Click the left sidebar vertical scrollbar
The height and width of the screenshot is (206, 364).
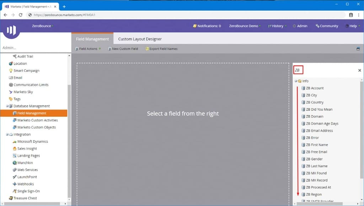[x=69, y=140]
